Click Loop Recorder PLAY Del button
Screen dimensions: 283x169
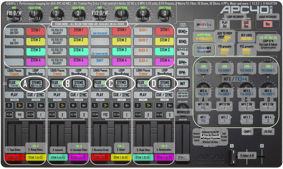pyautogui.click(x=224, y=24)
